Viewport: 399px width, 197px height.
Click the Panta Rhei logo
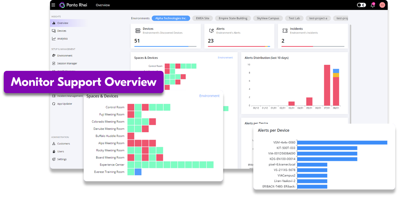pos(62,5)
